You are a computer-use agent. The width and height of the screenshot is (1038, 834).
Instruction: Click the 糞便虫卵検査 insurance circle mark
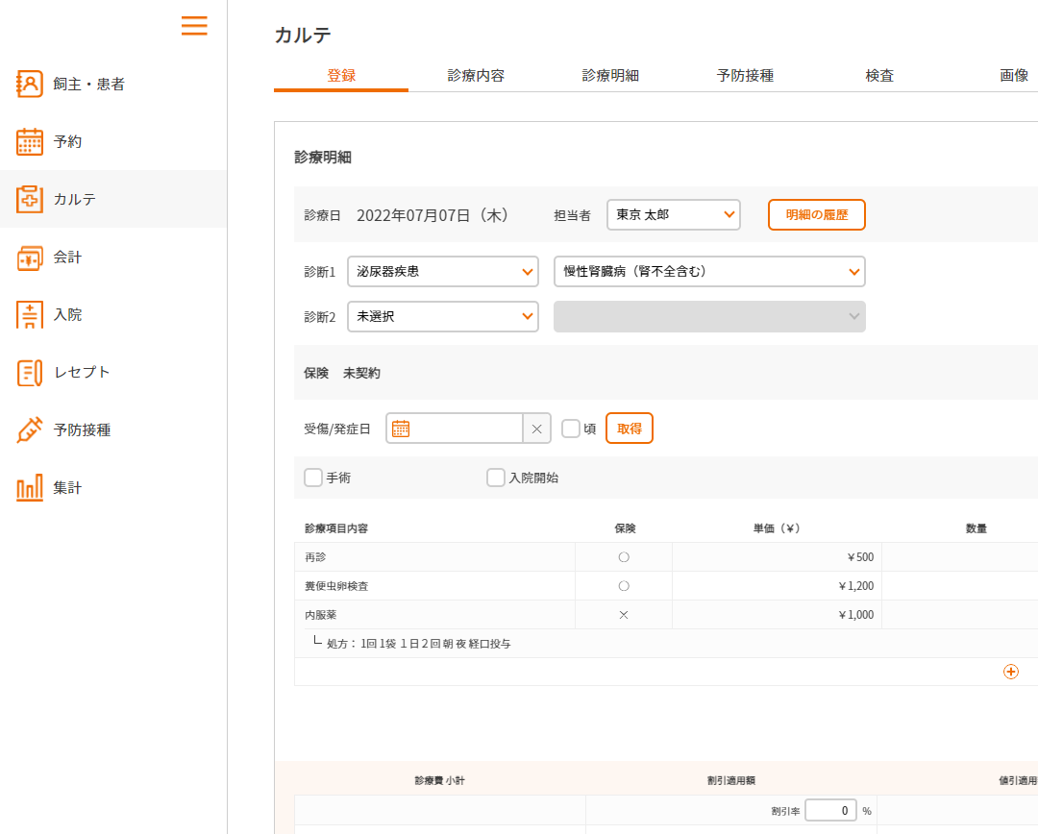click(x=624, y=586)
